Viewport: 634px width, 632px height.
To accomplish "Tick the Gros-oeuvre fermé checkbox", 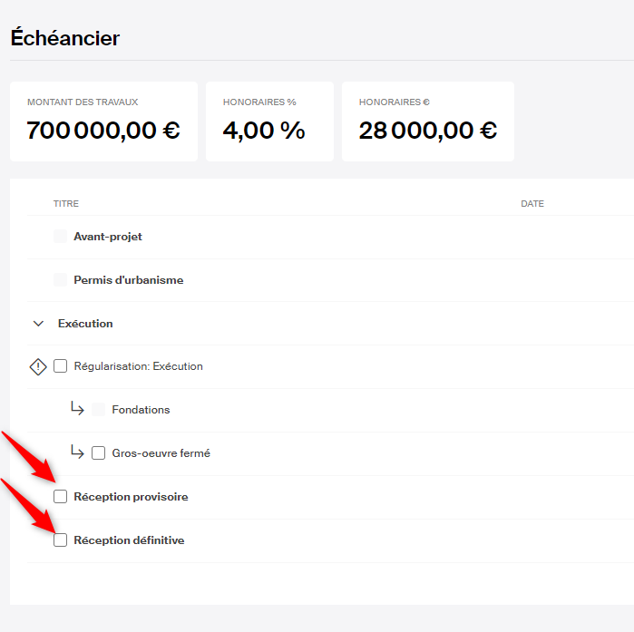I will pos(99,453).
